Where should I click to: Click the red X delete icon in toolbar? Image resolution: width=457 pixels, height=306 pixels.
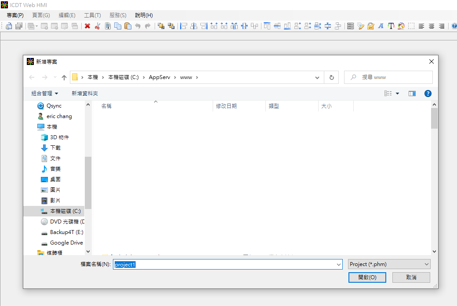click(87, 26)
